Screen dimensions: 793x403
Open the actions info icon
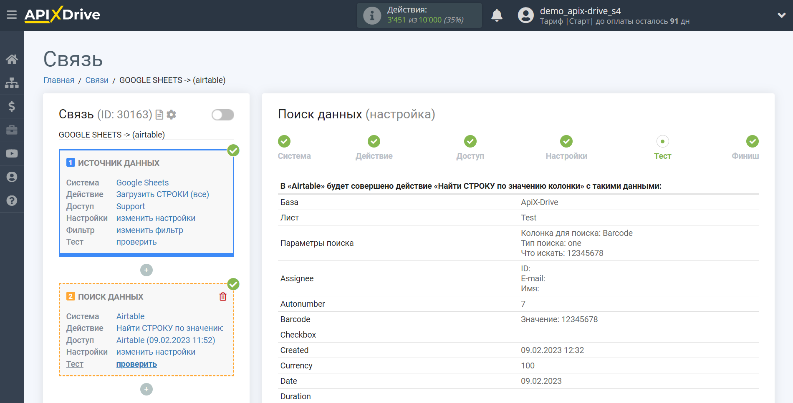[372, 15]
